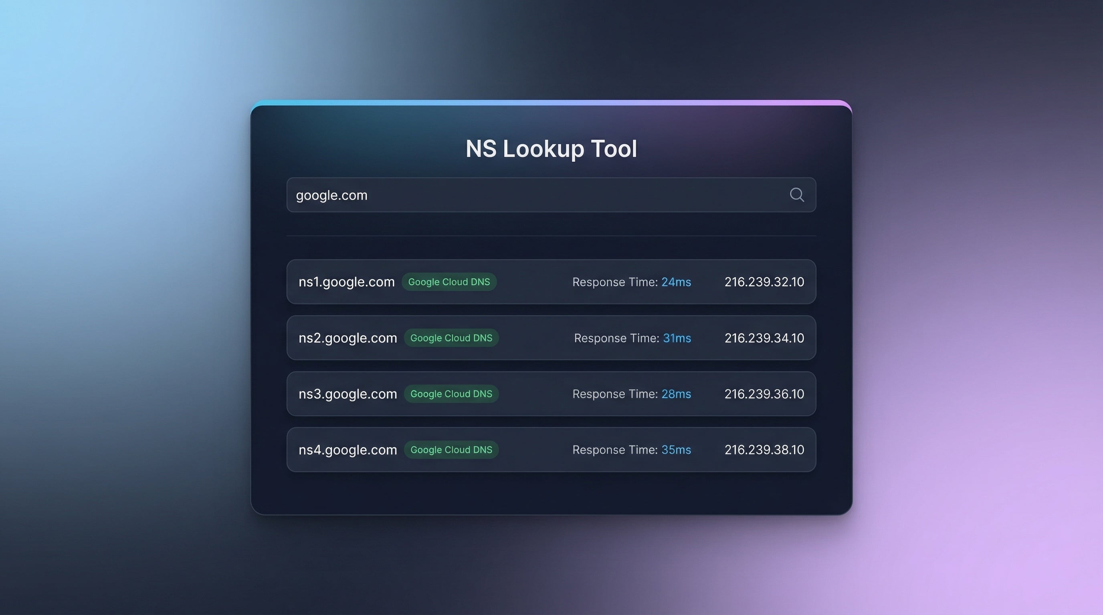1103x615 pixels.
Task: Click the ns1.google.com server name
Action: 346,282
